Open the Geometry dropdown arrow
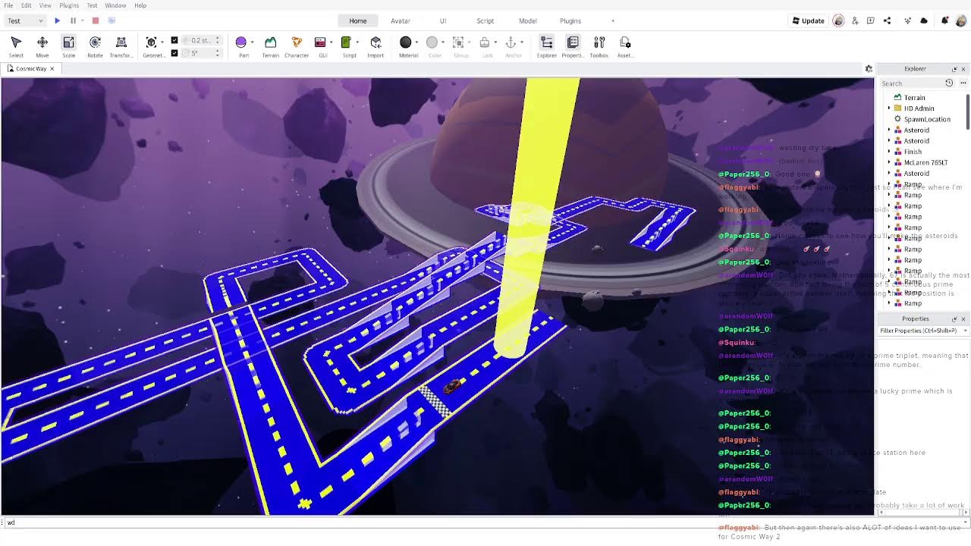The width and height of the screenshot is (971, 546). click(162, 42)
